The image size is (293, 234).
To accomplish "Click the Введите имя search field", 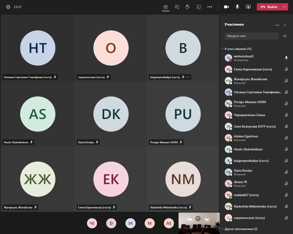I will (x=251, y=36).
